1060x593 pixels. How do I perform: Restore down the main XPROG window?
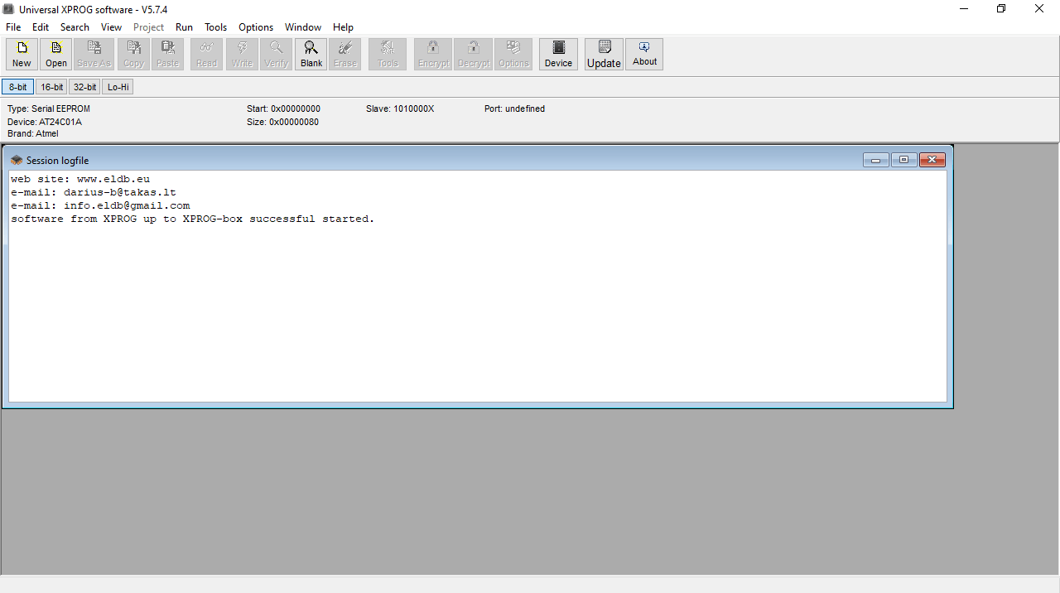1001,9
